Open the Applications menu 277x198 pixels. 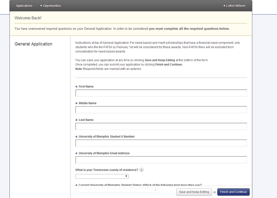tap(24, 6)
